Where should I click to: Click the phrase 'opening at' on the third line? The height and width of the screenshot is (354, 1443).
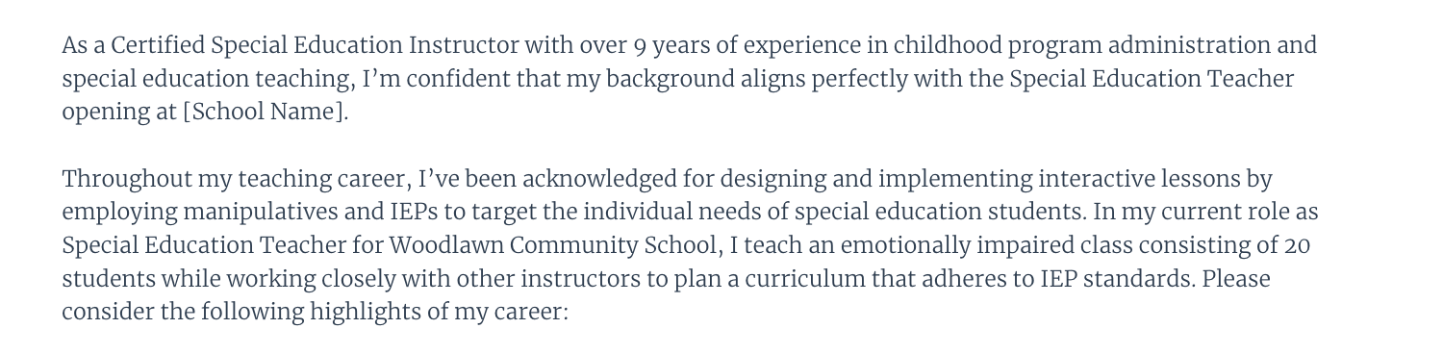[x=119, y=112]
